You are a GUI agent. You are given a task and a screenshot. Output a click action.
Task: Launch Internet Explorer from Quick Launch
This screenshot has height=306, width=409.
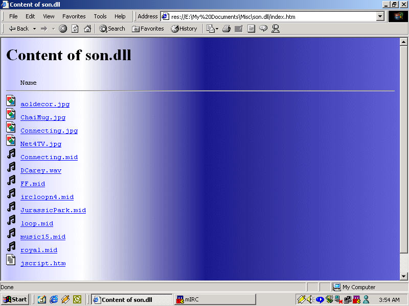54,299
